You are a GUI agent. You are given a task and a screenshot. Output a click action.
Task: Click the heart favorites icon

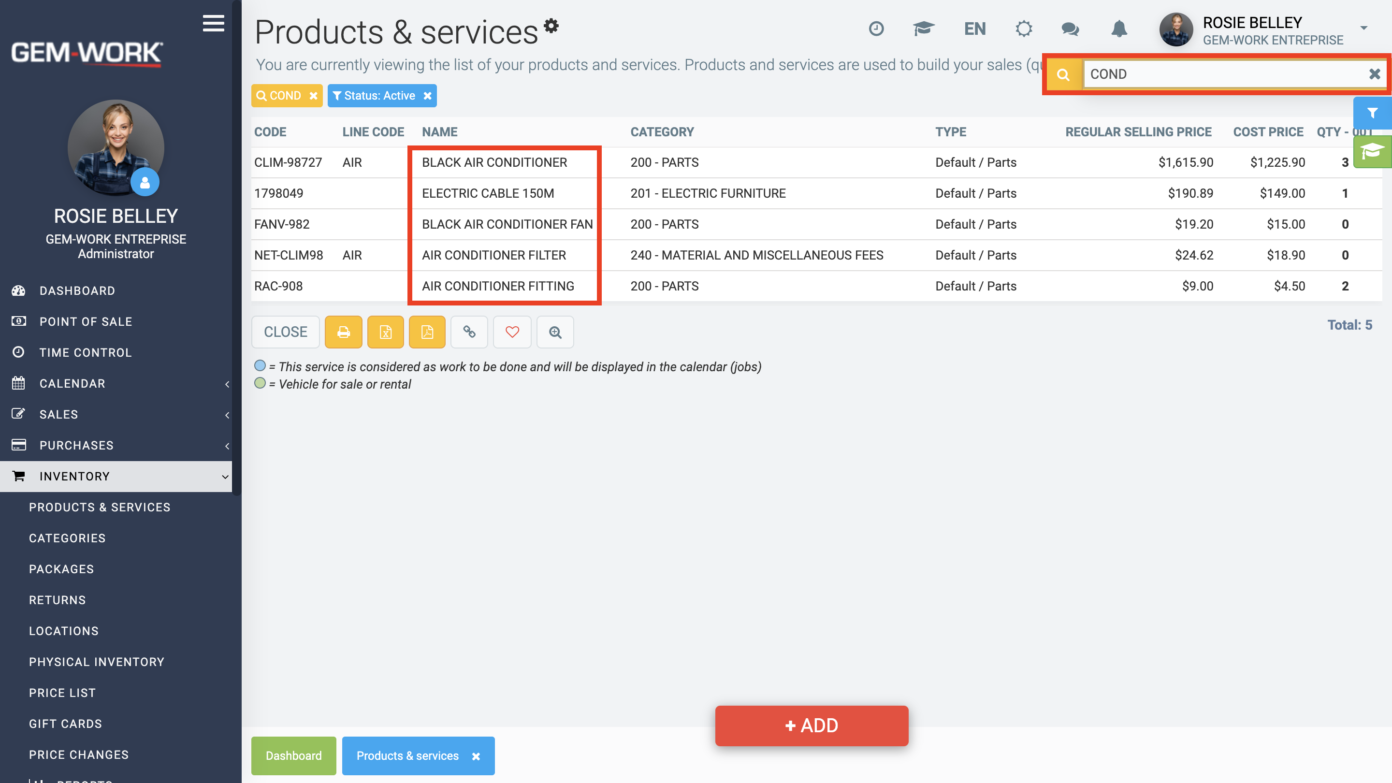[x=512, y=332]
